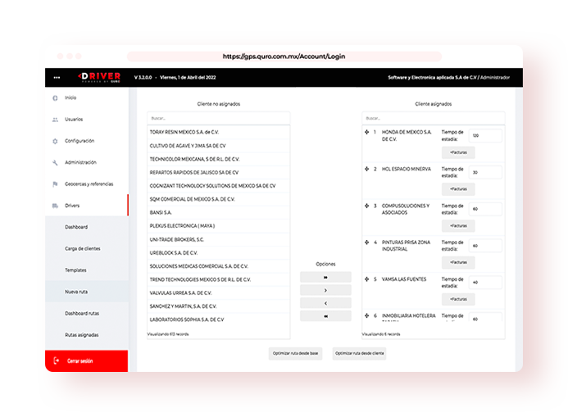Grab the move handle for VAMSA LAS FUENTES
Screen dimensions: 568x417
coord(366,279)
